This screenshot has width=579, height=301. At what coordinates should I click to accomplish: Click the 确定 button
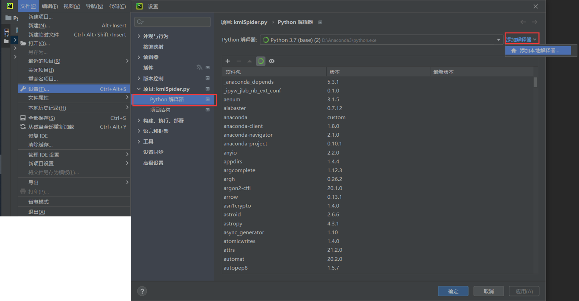coord(453,291)
